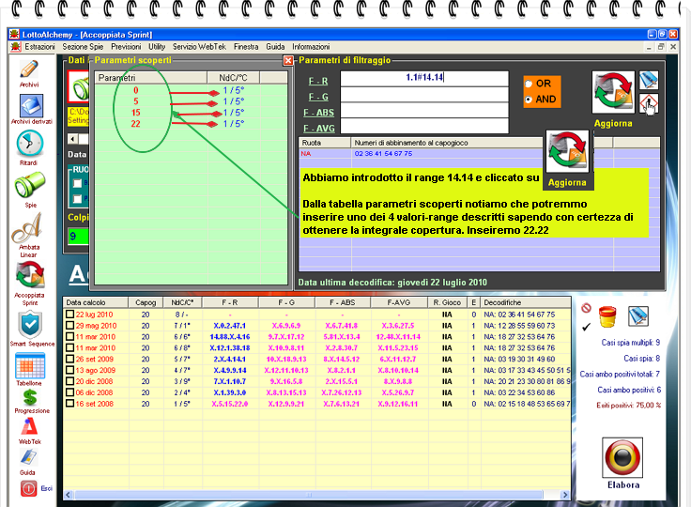The width and height of the screenshot is (691, 507).
Task: Click the top Aggiorna refresh icon
Action: (613, 93)
